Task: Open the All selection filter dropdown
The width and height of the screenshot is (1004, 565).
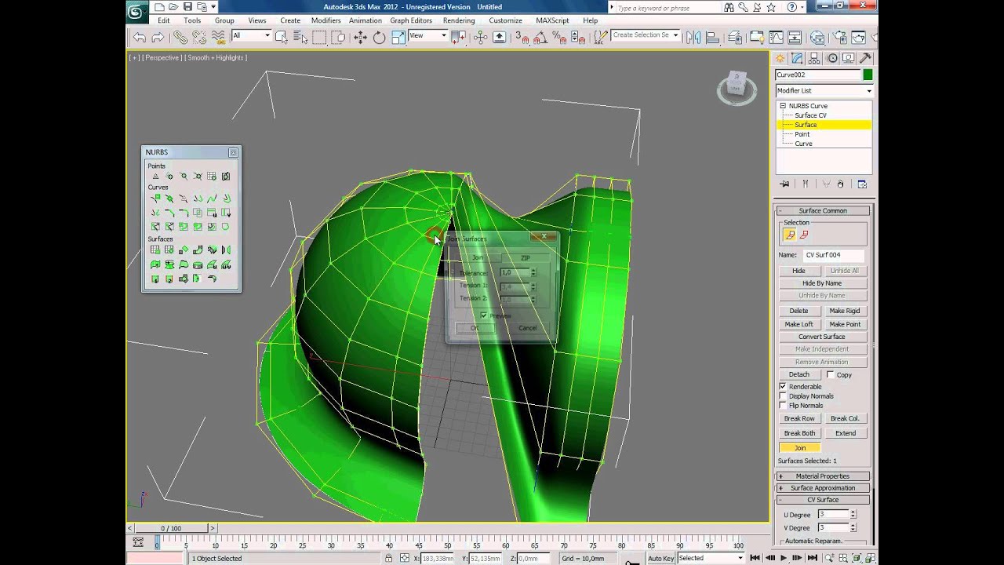Action: tap(251, 36)
